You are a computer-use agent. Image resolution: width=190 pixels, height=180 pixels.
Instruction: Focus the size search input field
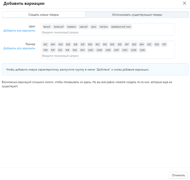click(108, 56)
